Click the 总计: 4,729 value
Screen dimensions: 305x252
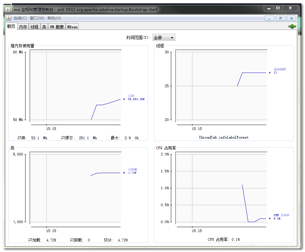pos(116,240)
